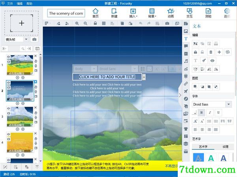Open the 编辑 menu

click(19, 3)
